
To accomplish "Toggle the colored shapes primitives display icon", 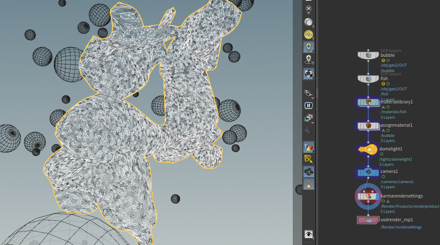I will [308, 147].
